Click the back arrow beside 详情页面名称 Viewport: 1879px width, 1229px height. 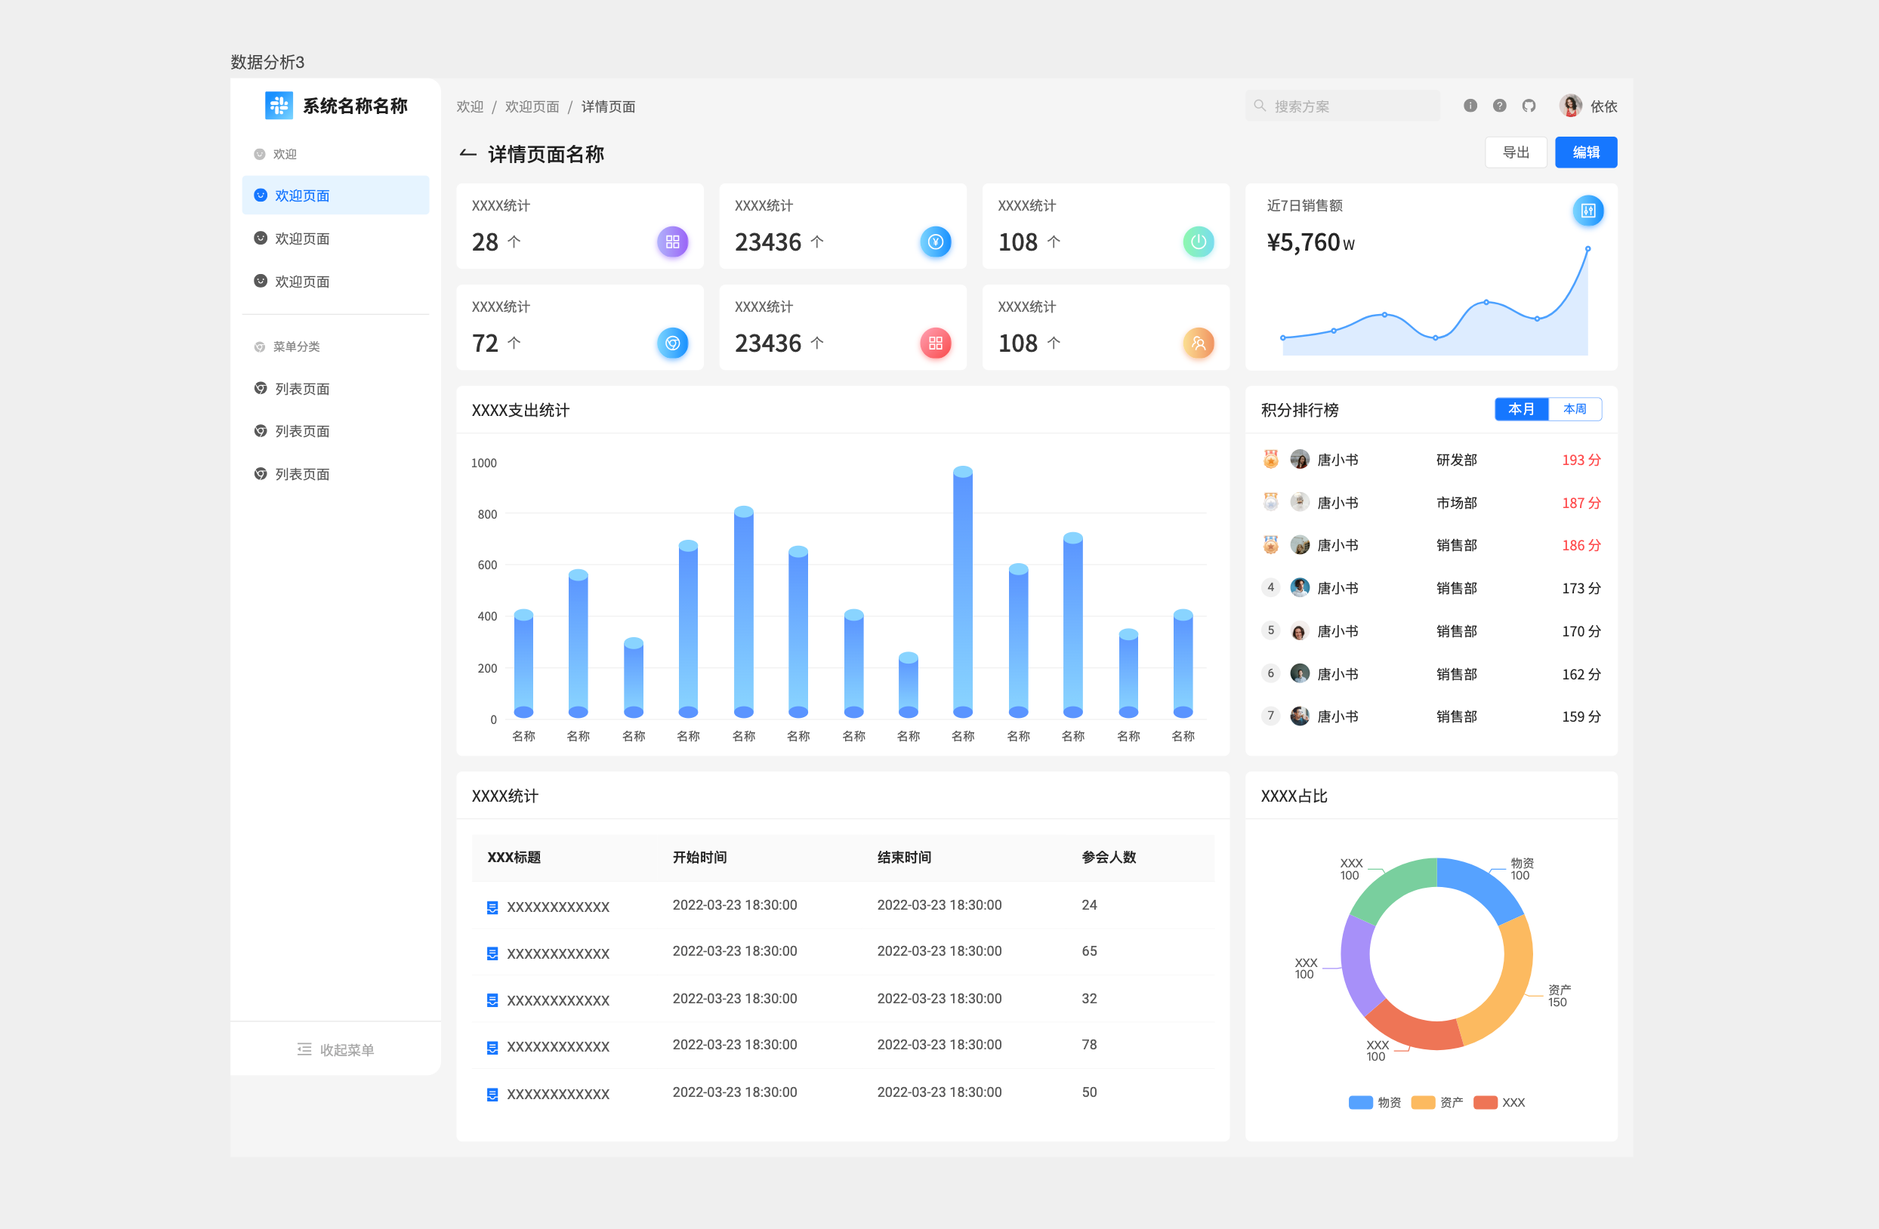[467, 154]
